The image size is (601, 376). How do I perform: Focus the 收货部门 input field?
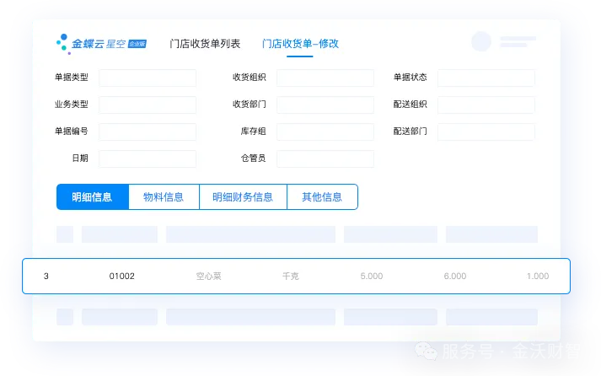[x=325, y=105]
